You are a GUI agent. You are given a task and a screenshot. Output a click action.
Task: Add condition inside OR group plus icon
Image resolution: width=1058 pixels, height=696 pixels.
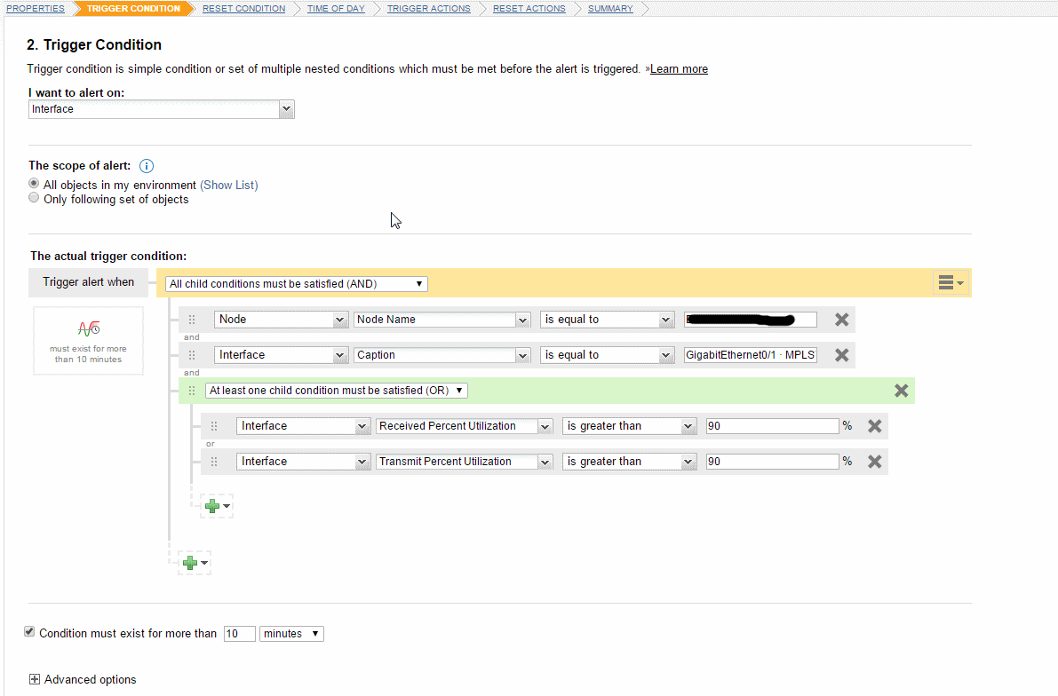coord(217,506)
